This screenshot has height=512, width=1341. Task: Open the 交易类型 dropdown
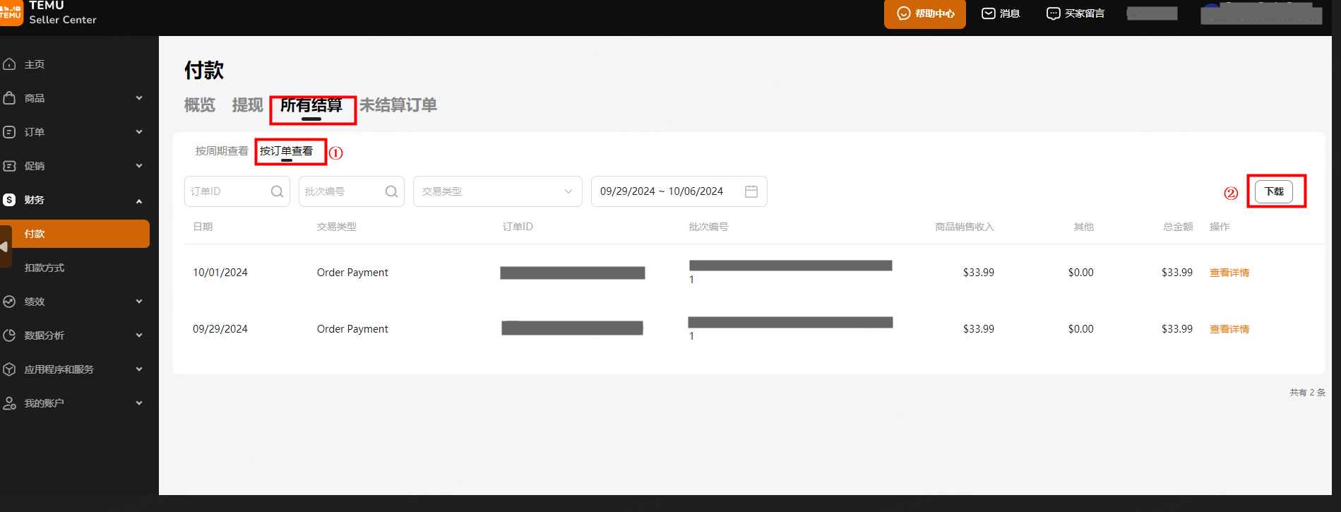point(497,191)
